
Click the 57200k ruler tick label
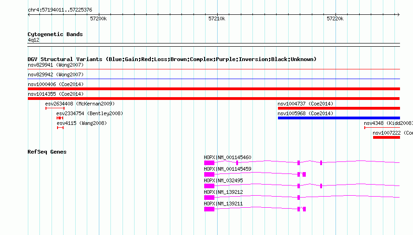tap(98, 19)
